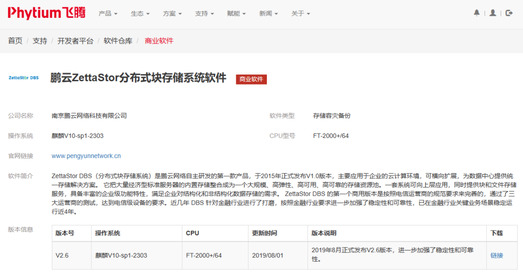Click the logout arrow icon
The height and width of the screenshot is (279, 523).
509,13
